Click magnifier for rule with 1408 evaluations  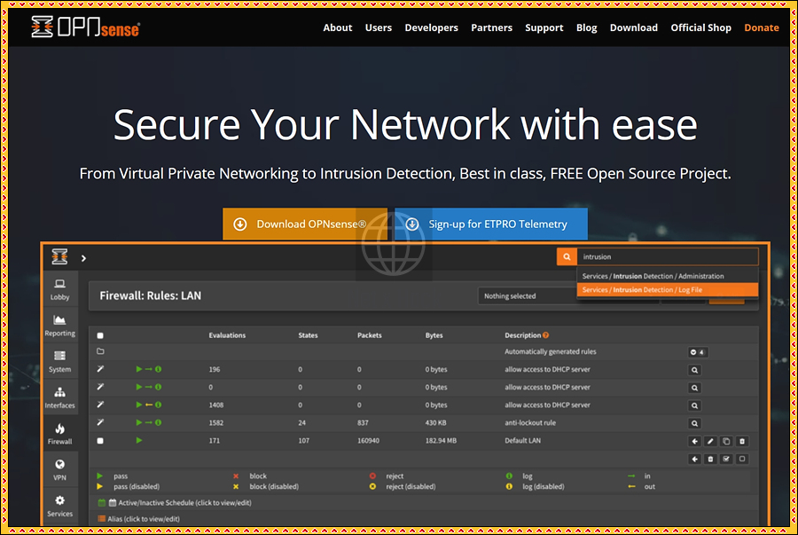pyautogui.click(x=694, y=405)
